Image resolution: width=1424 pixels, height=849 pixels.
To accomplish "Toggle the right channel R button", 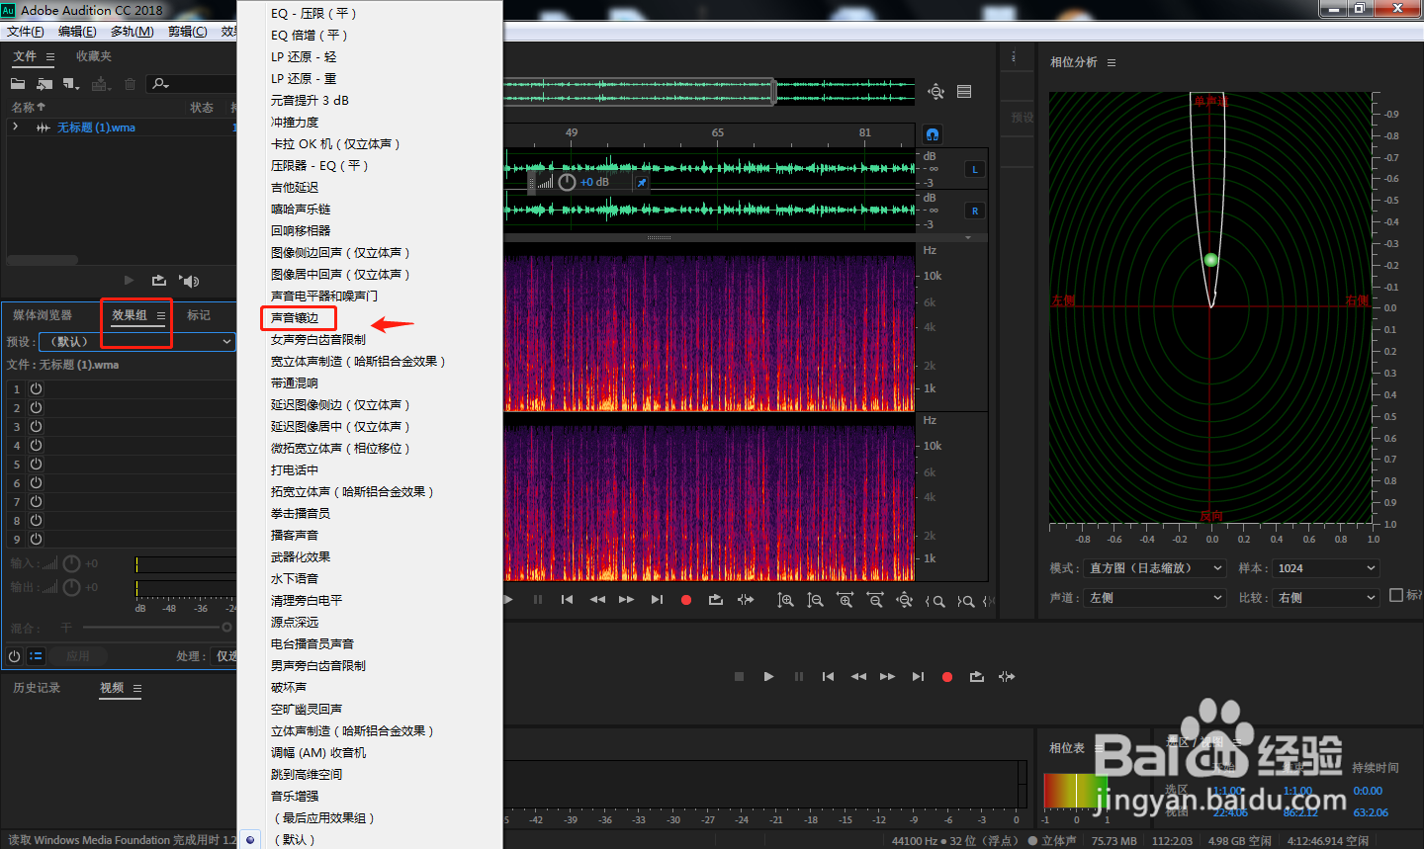I will click(975, 211).
